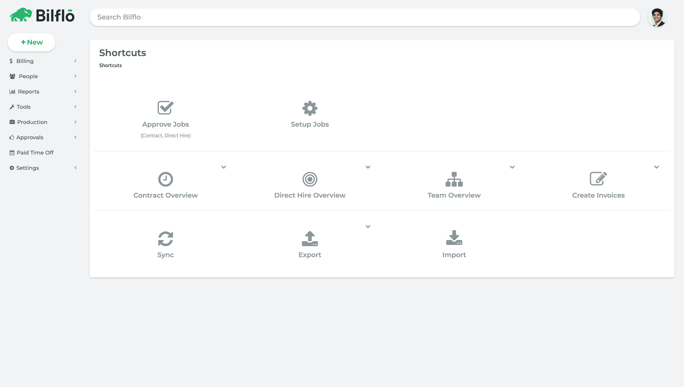Image resolution: width=684 pixels, height=387 pixels.
Task: Toggle the Production sidebar expander
Action: point(76,122)
